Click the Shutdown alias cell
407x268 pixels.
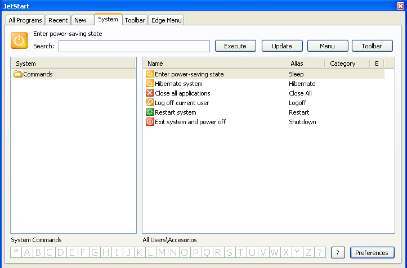coord(302,122)
